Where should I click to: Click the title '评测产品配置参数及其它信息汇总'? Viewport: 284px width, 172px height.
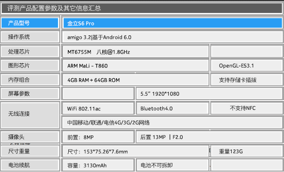54,8
